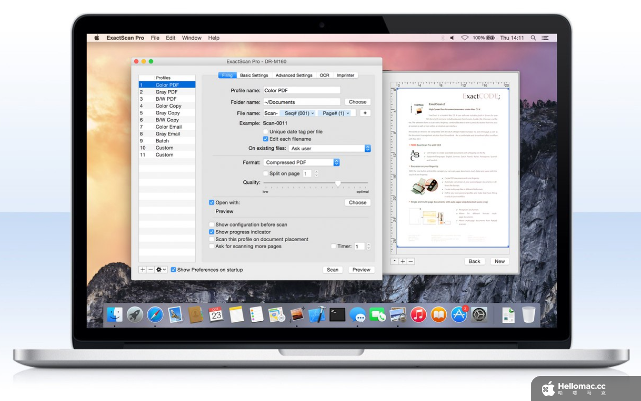Image resolution: width=641 pixels, height=401 pixels.
Task: Open Notification Center menu bar icon
Action: [x=545, y=38]
